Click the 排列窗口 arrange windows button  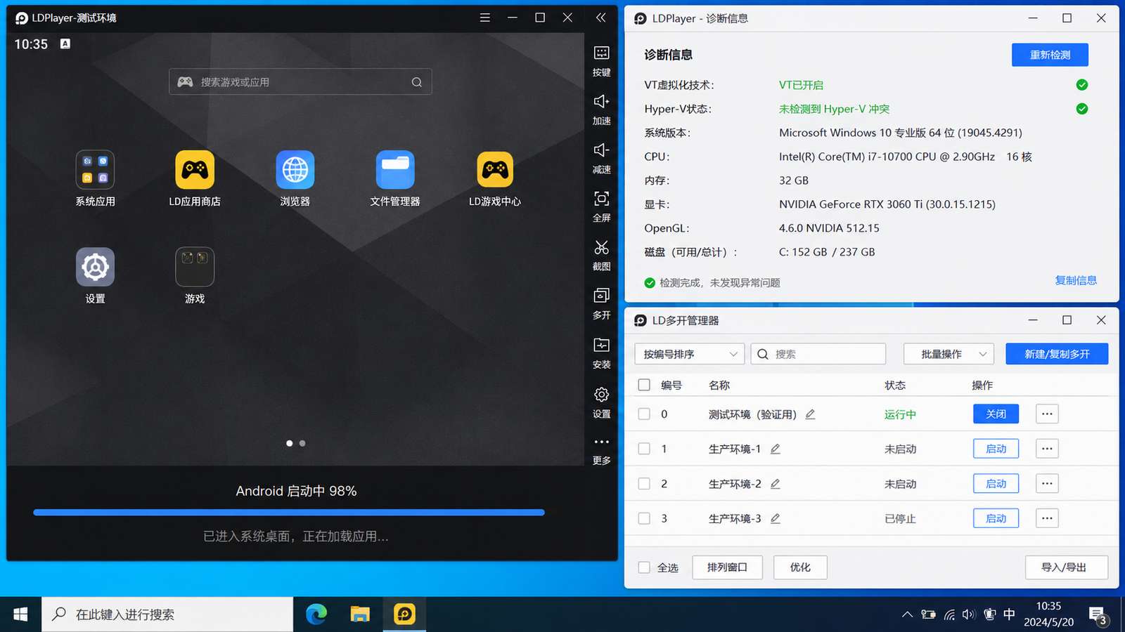point(727,567)
